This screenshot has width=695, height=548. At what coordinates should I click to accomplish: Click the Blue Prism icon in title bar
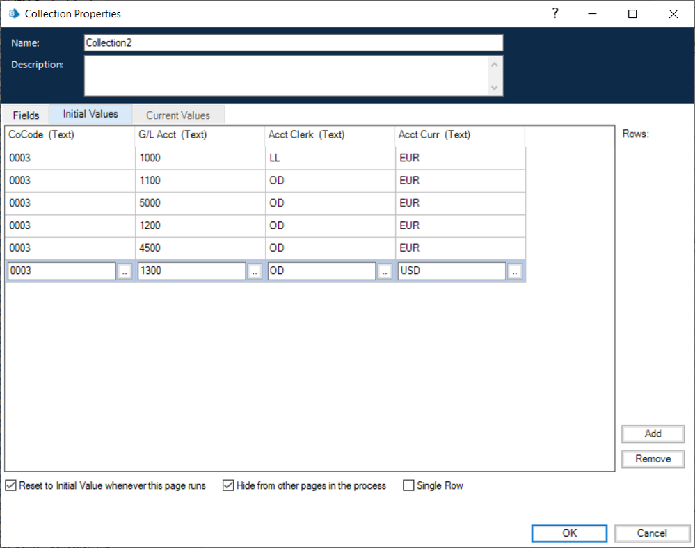13,14
